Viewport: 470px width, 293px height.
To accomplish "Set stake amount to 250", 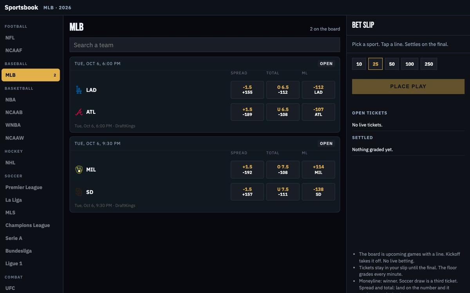I will pyautogui.click(x=429, y=64).
